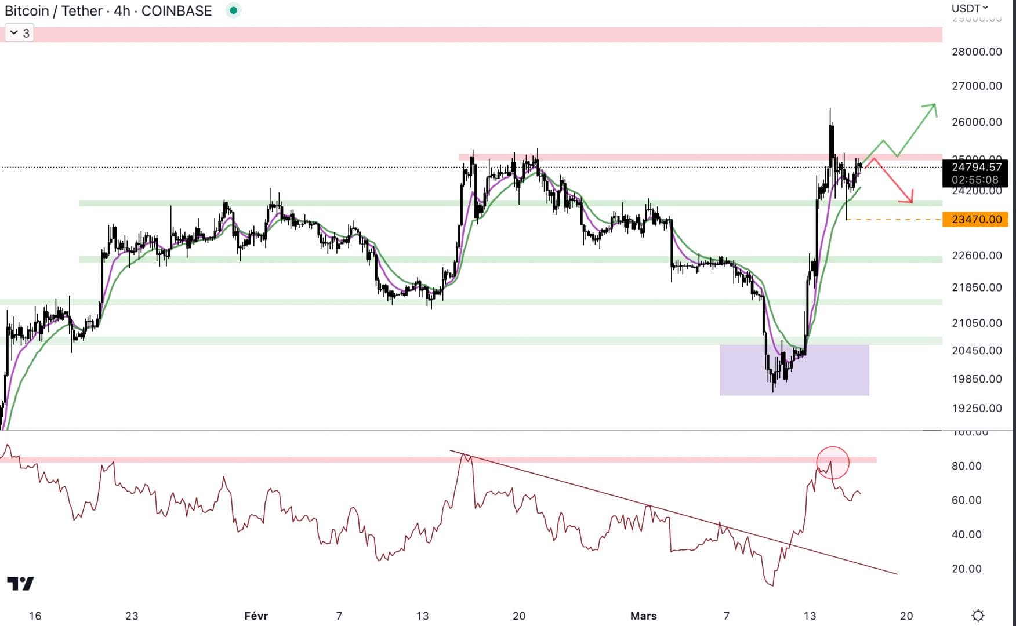This screenshot has height=626, width=1016.
Task: Click the RSI 40.00 axis label
Action: (x=967, y=534)
